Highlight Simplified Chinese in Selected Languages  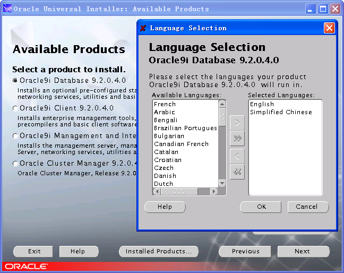[x=281, y=112]
